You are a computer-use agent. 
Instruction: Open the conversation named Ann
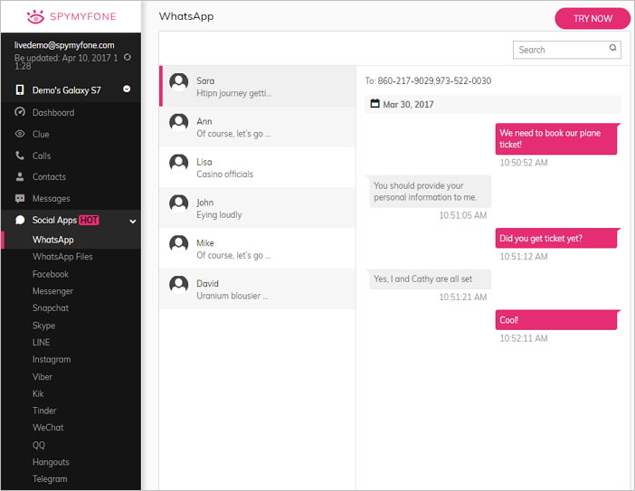pyautogui.click(x=258, y=127)
